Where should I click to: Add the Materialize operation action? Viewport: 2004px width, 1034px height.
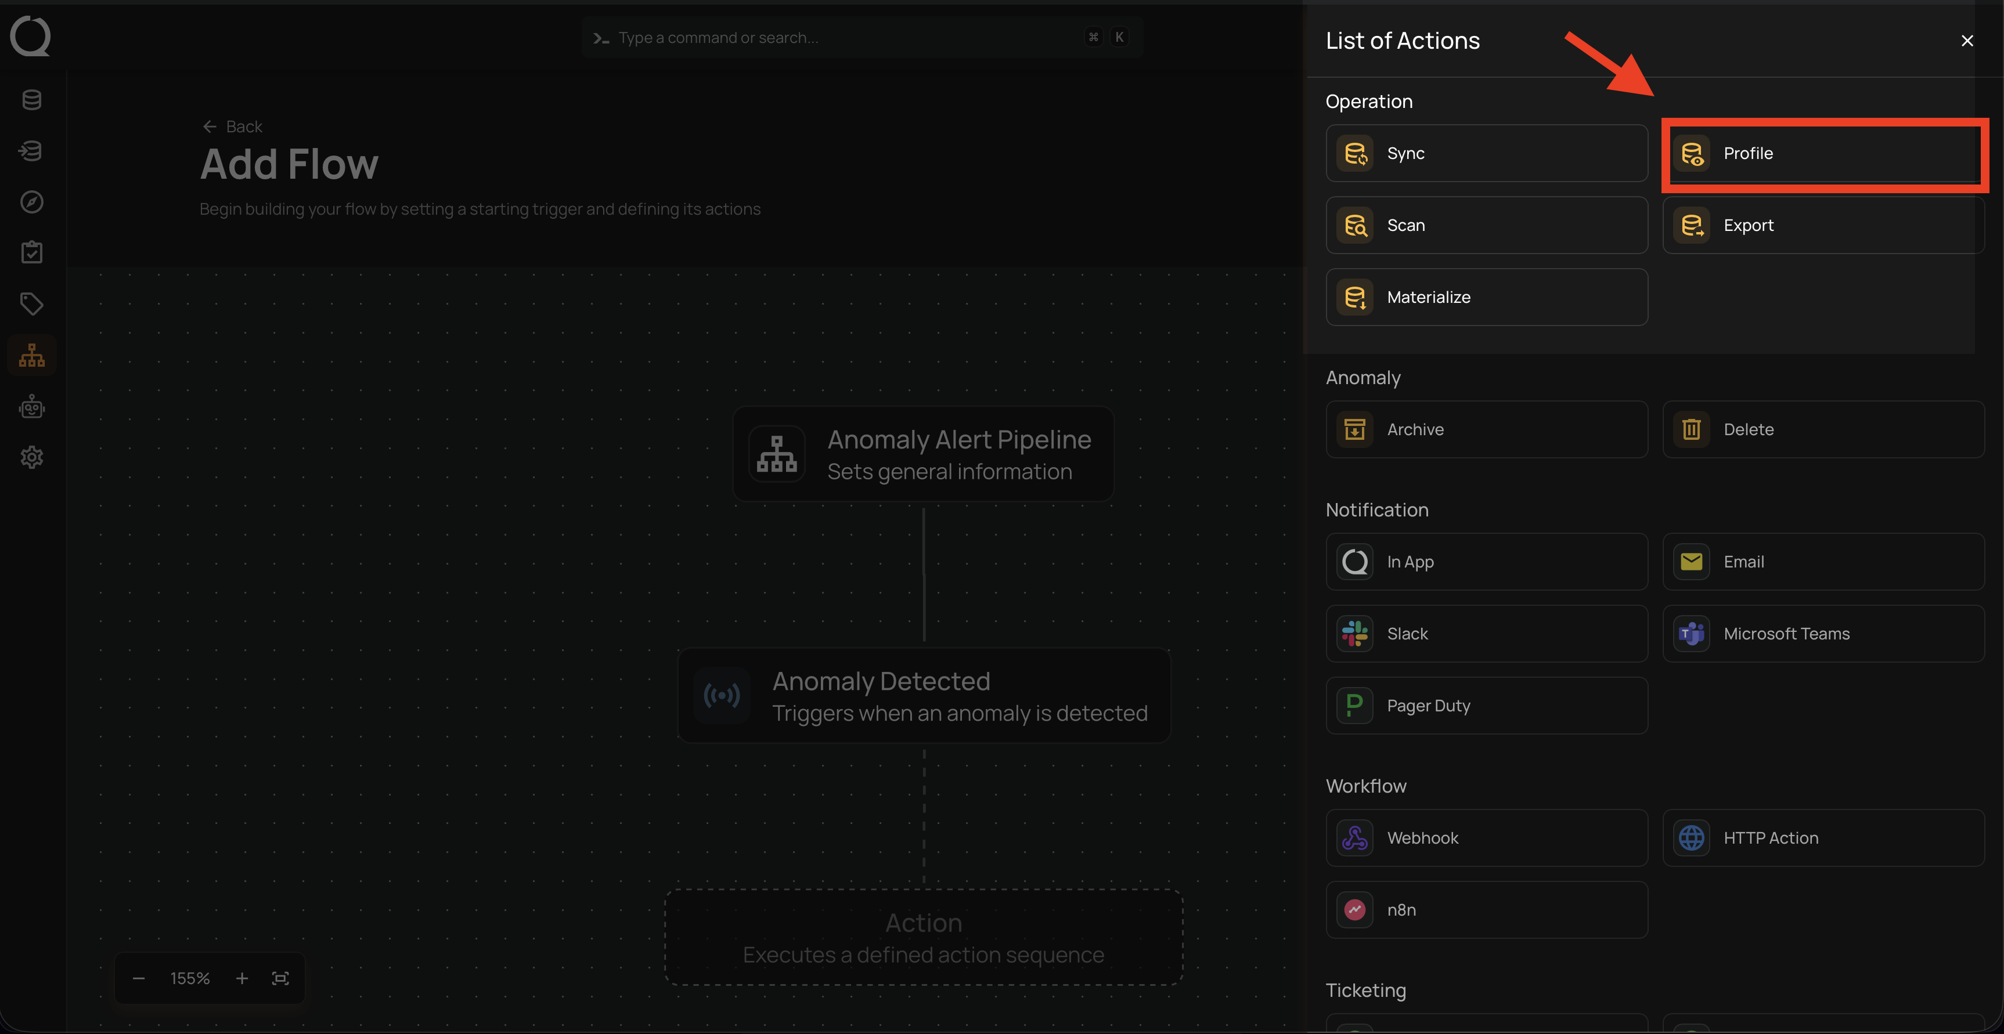[1486, 297]
